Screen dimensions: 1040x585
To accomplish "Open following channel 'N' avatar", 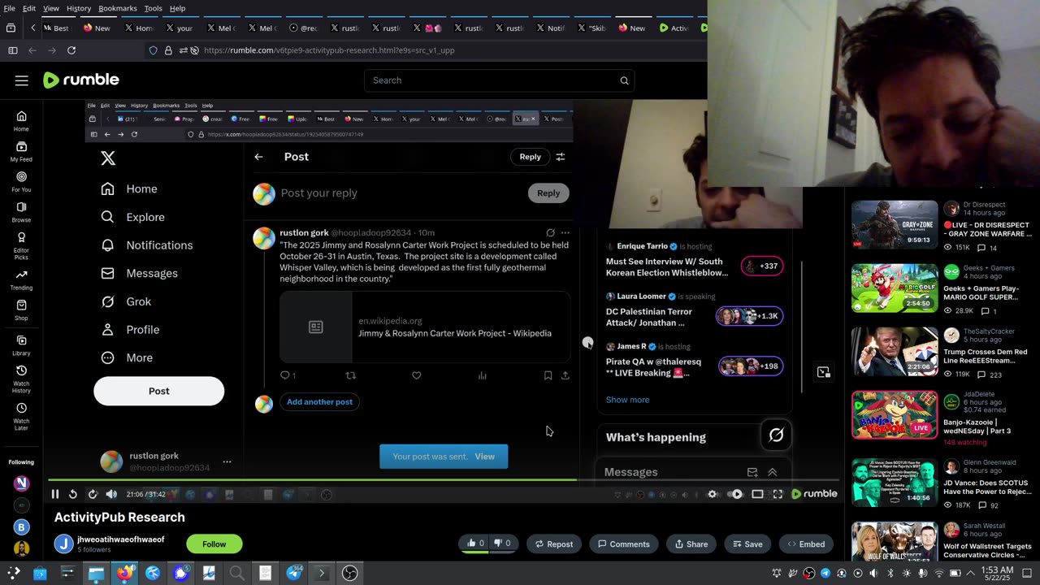I will [x=21, y=483].
